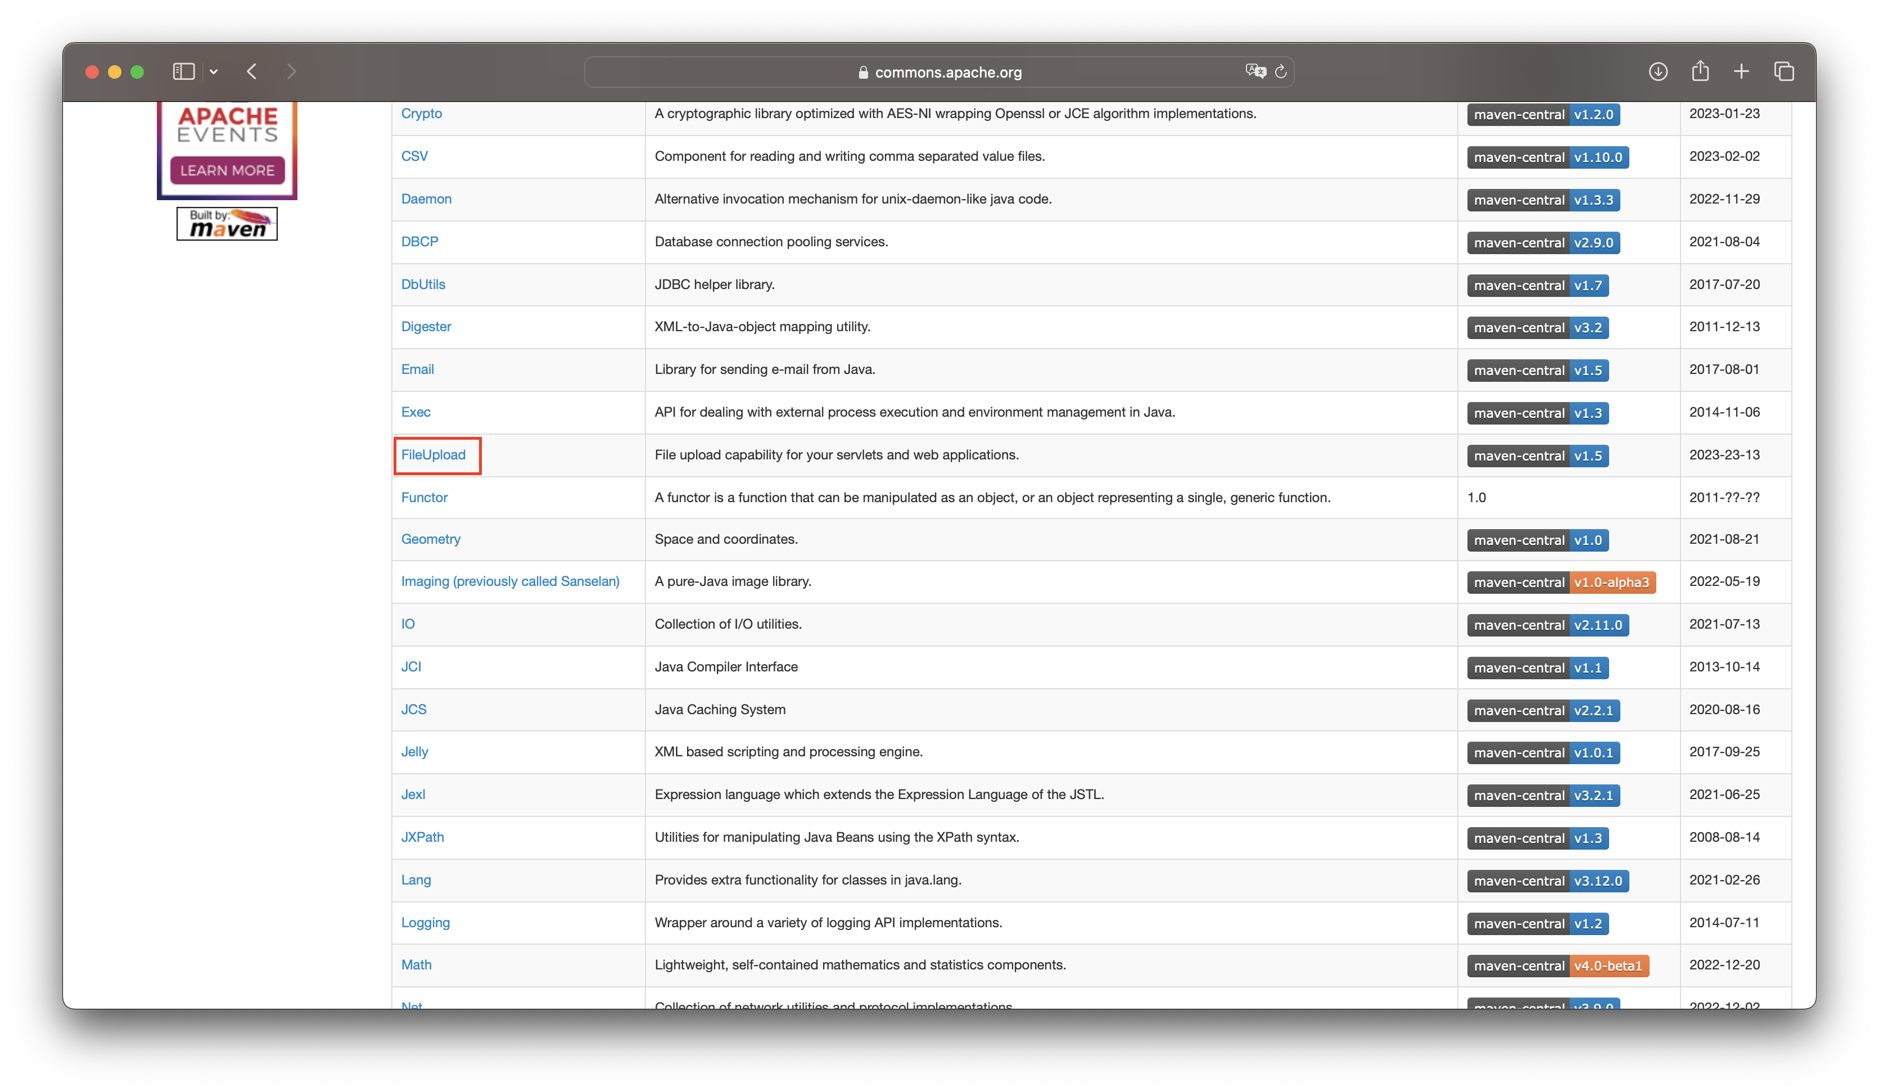Open the Safari downloads icon
This screenshot has height=1092, width=1879.
pyautogui.click(x=1657, y=71)
